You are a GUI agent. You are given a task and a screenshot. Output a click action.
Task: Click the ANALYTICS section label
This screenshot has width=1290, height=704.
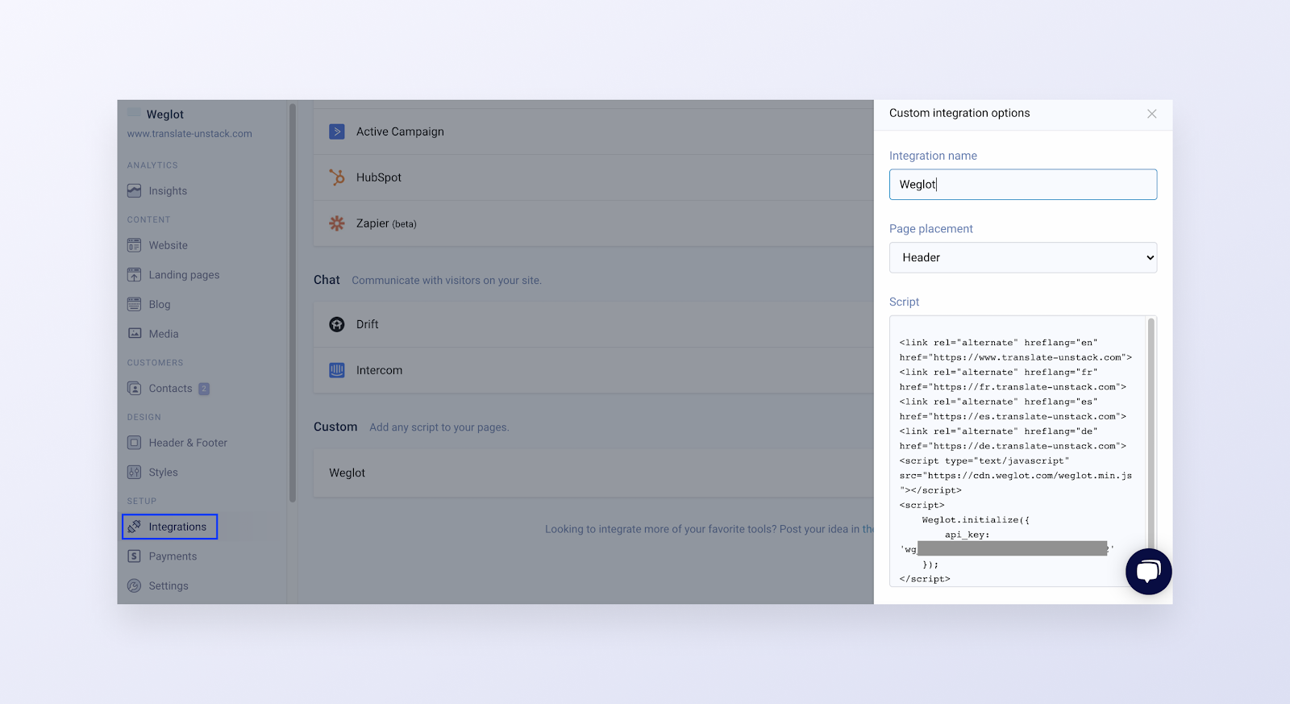152,165
